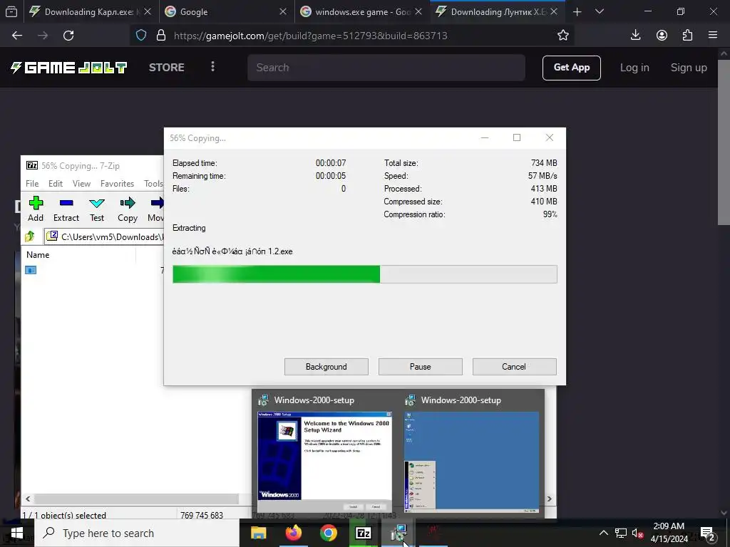
Task: Click the Windows-2000-setup taskbar icon
Action: 399,533
